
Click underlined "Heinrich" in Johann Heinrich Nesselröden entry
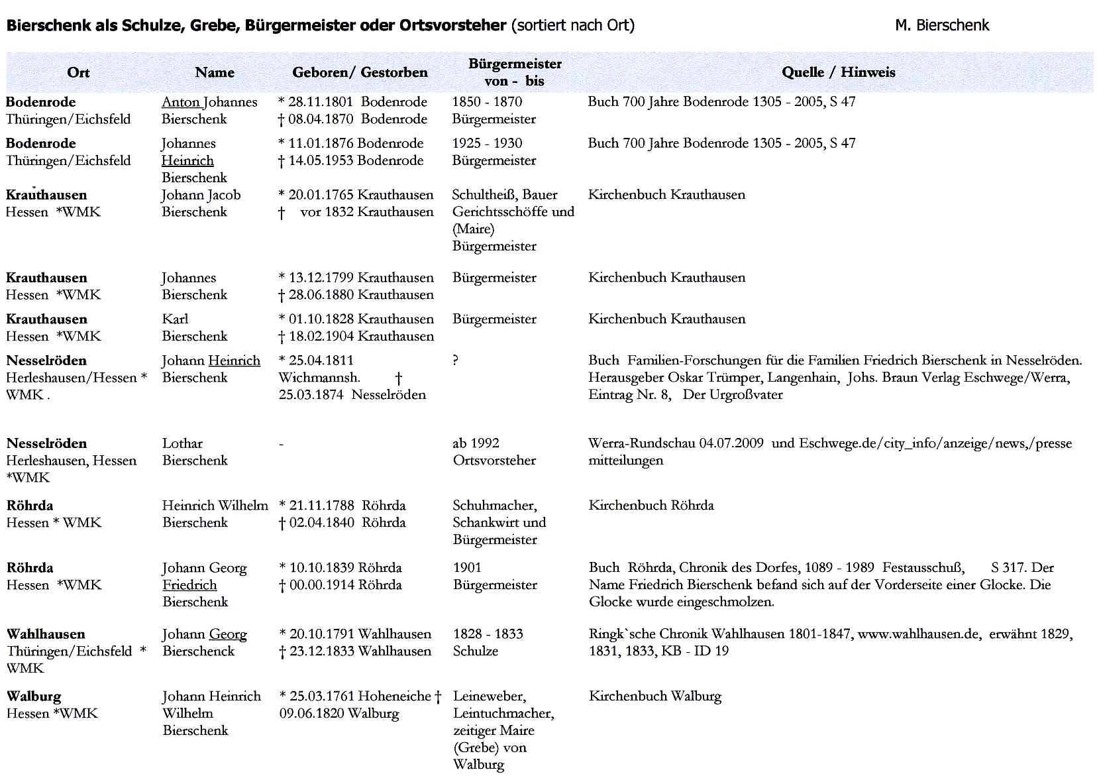pyautogui.click(x=234, y=361)
